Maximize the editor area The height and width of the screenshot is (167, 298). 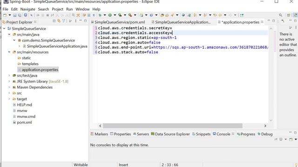pos(273,20)
